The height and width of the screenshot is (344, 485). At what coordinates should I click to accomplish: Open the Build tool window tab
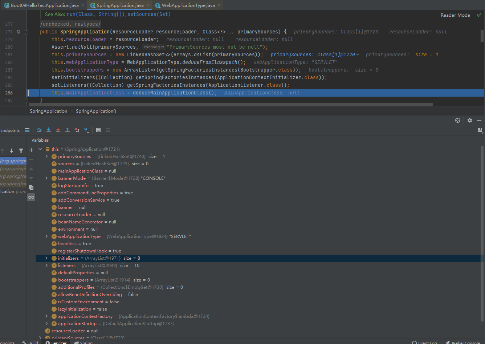tap(30, 343)
